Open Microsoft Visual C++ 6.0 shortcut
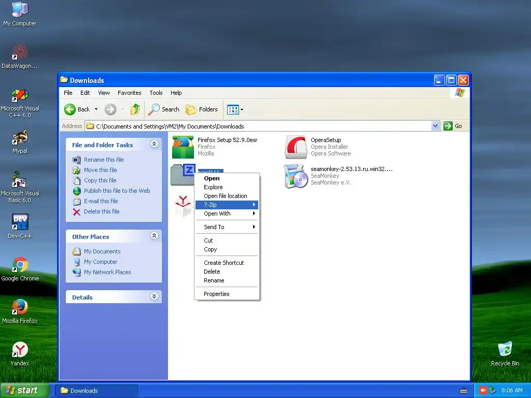Viewport: 531px width, 398px height. tap(20, 103)
